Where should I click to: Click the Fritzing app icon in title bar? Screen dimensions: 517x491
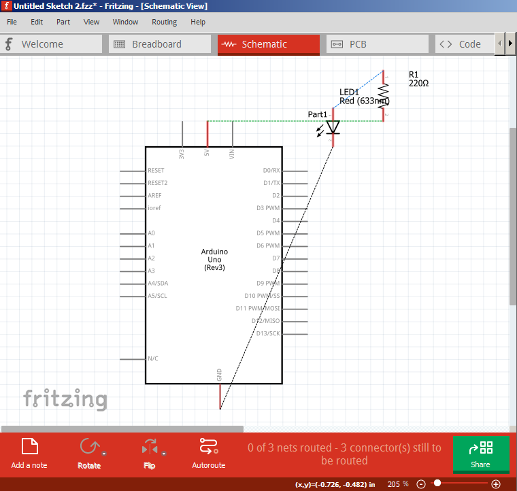pos(6,6)
